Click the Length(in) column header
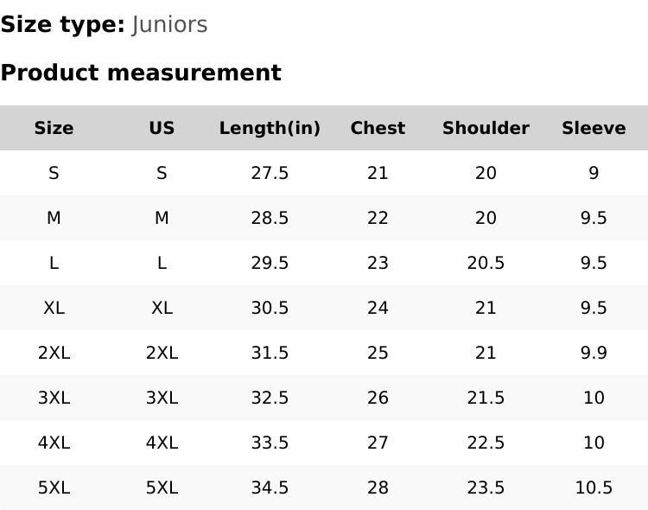The image size is (648, 510). 270,128
